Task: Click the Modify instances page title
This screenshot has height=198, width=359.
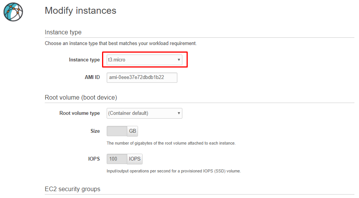Action: pos(81,11)
